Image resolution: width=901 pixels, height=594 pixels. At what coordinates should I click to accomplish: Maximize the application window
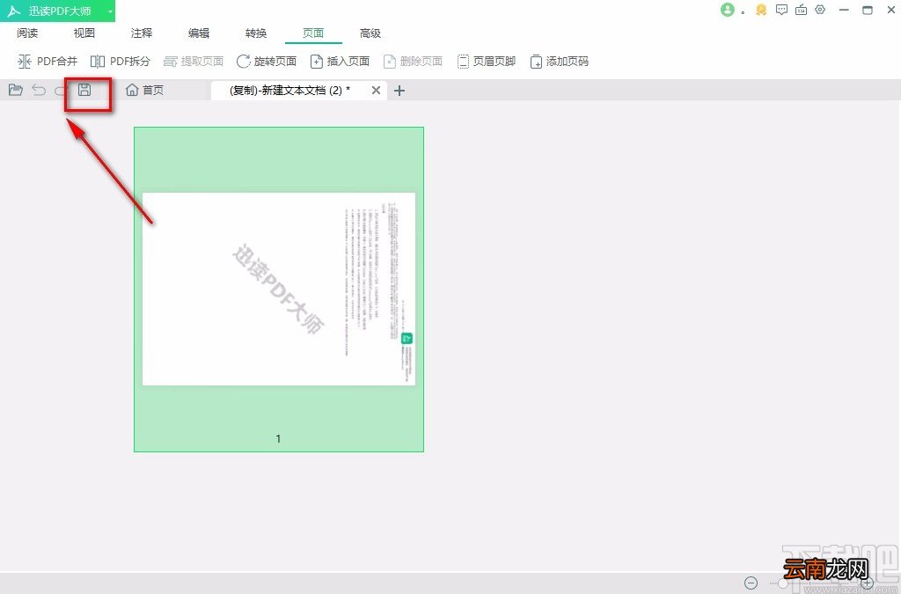(868, 10)
